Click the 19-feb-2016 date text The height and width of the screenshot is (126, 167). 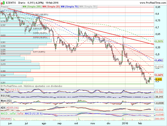tap(52, 3)
